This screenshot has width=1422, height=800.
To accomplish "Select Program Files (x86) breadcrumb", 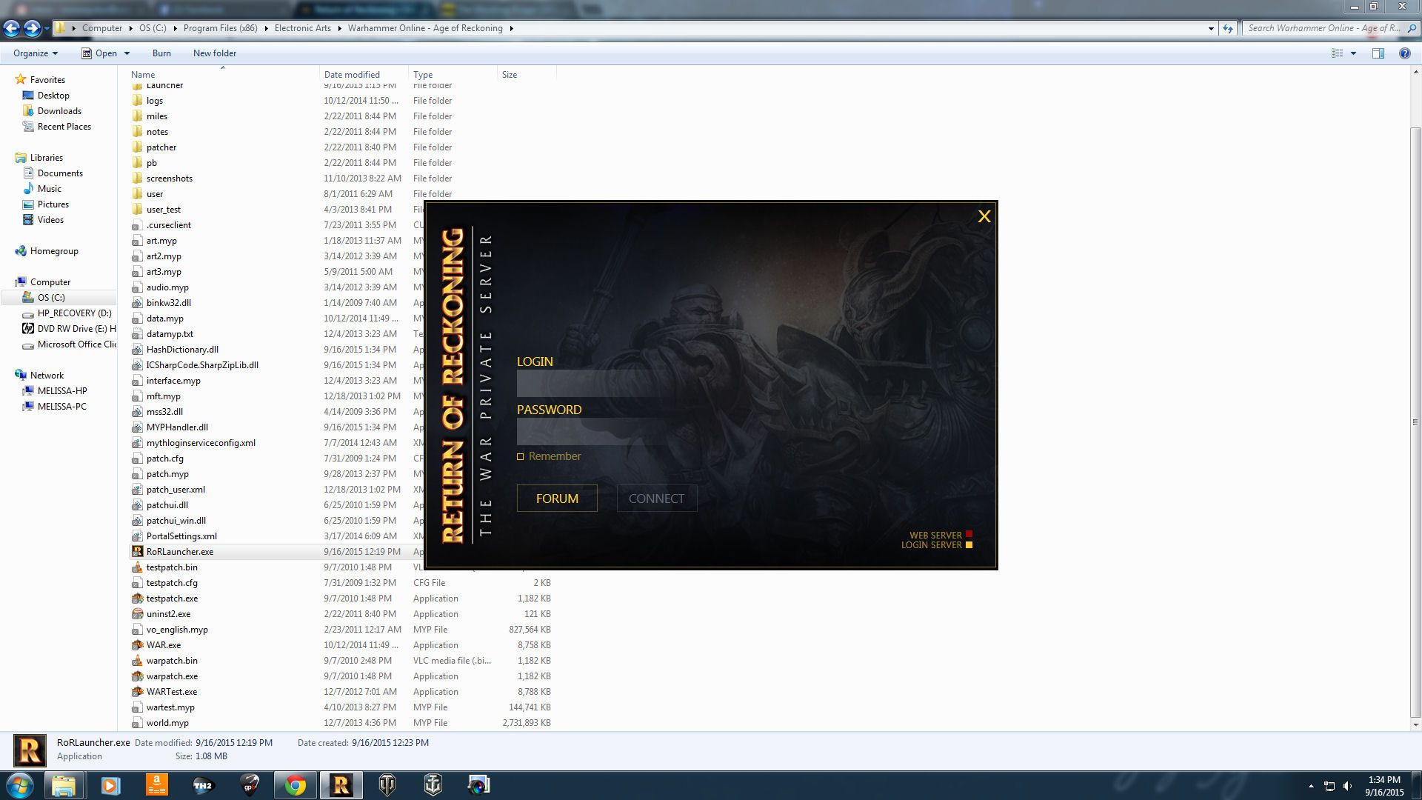I will [x=221, y=28].
